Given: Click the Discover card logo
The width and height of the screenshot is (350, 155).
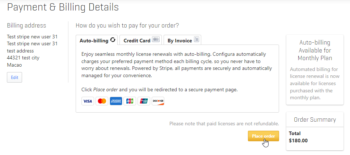Looking at the screenshot, I should click(x=158, y=101).
